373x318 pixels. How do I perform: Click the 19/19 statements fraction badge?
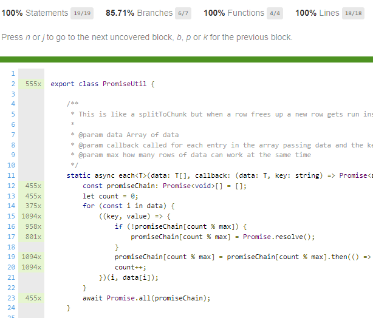coord(81,13)
